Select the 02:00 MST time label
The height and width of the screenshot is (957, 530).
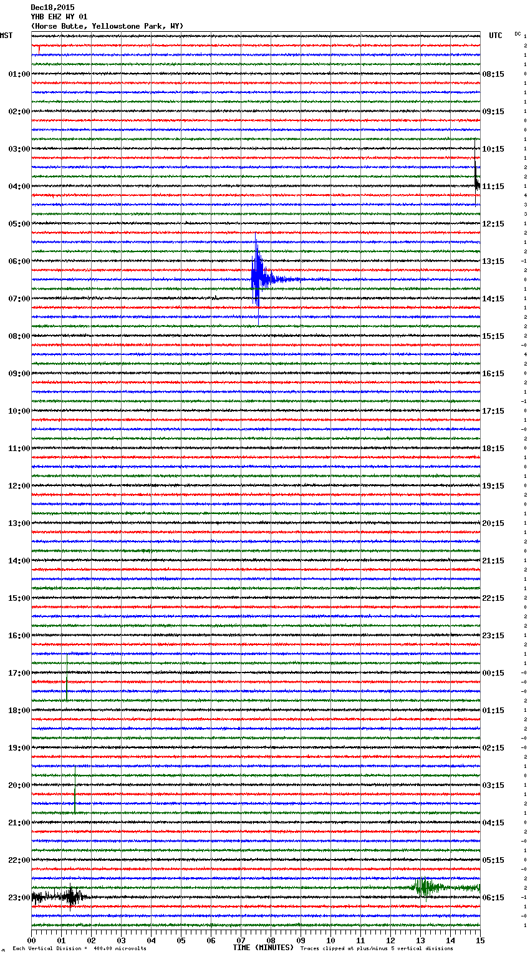click(x=19, y=112)
